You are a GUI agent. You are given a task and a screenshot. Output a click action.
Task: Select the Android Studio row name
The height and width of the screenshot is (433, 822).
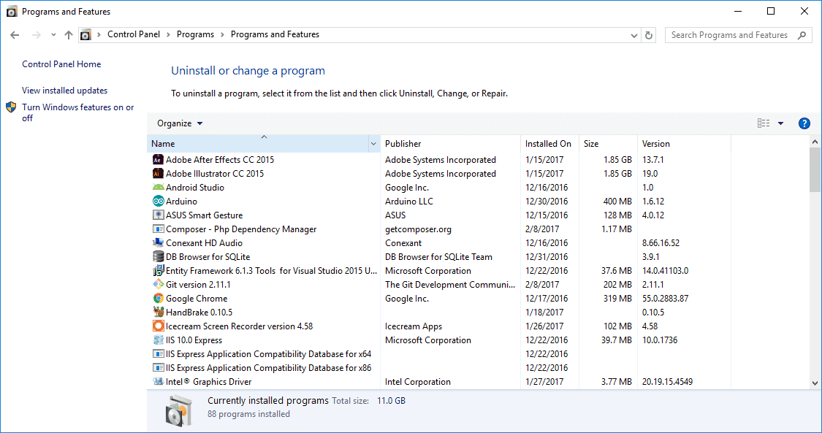(x=195, y=188)
